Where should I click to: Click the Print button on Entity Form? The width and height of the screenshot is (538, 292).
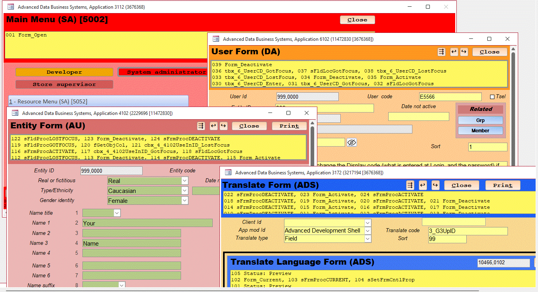pos(289,126)
